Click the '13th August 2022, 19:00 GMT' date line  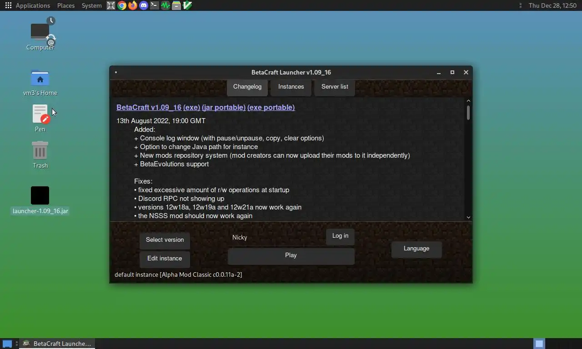coord(161,121)
